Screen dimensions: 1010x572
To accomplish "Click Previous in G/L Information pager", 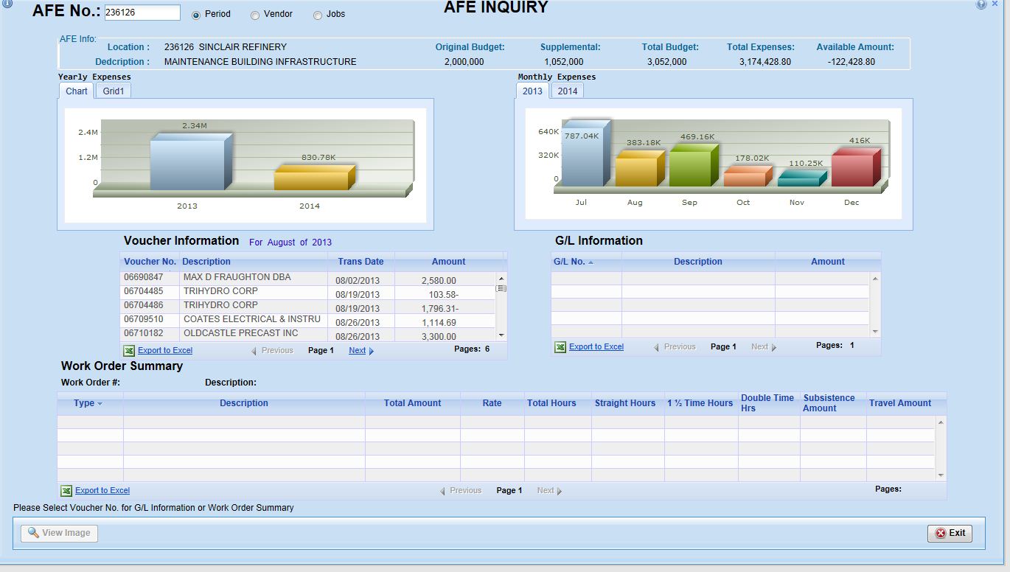I will click(675, 347).
